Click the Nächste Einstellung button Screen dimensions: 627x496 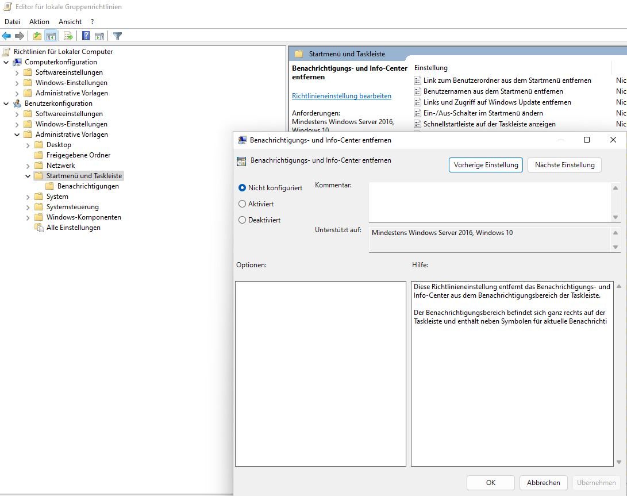(x=564, y=165)
